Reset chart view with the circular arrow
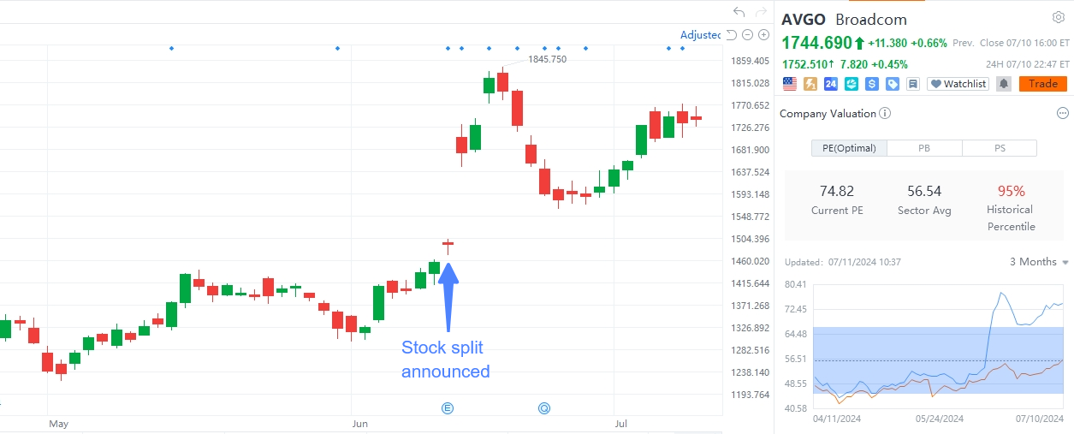Image resolution: width=1074 pixels, height=434 pixels. click(731, 35)
